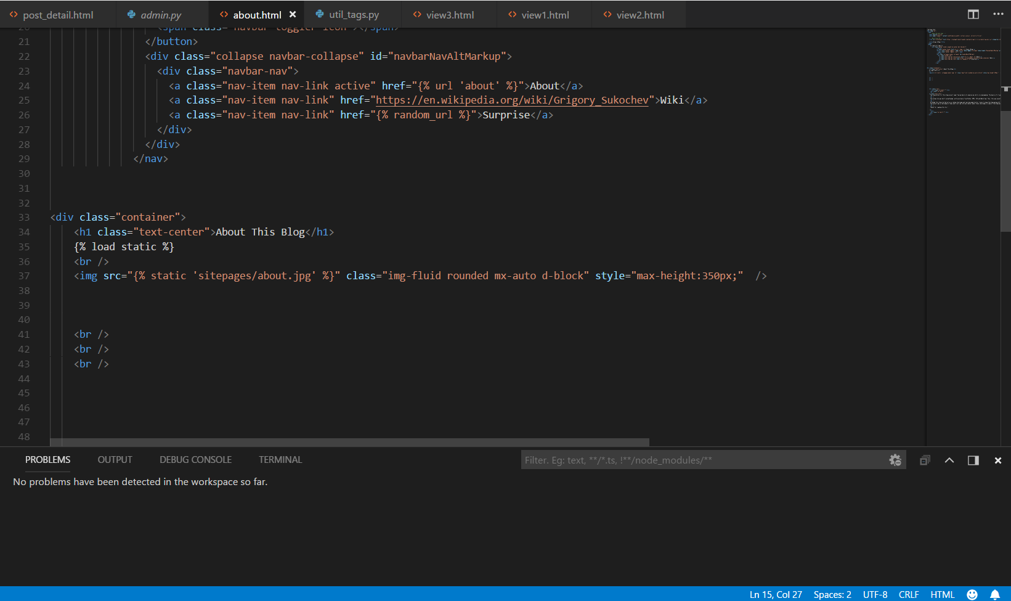Click the Ln 15, Col 27 status entry
The width and height of the screenshot is (1011, 601).
tap(776, 594)
